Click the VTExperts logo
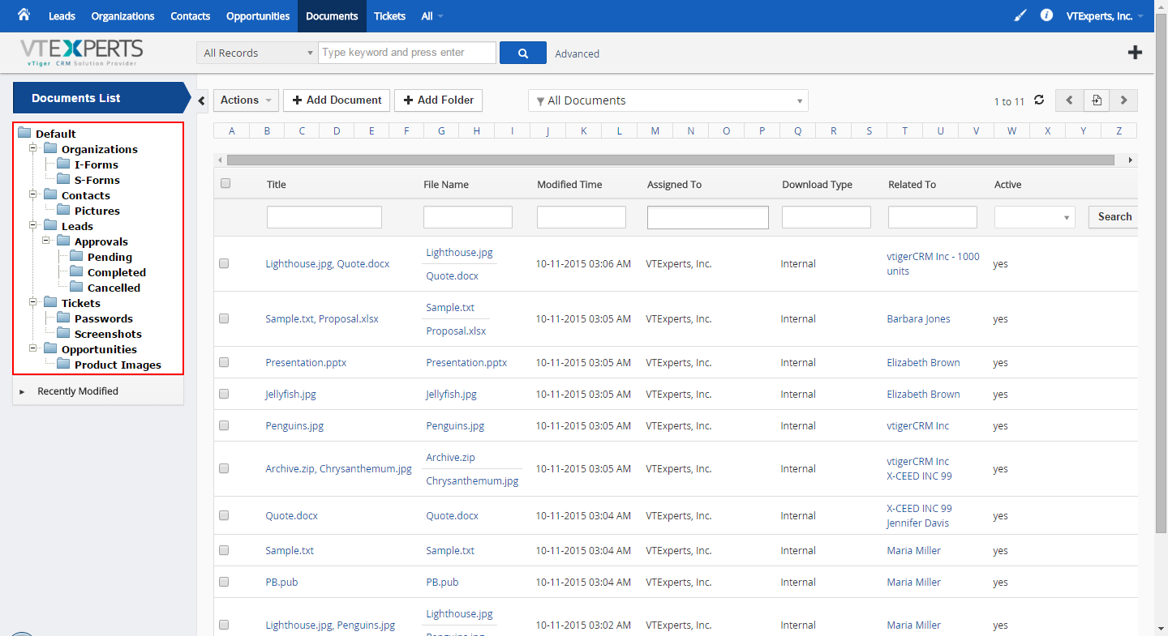 pyautogui.click(x=82, y=53)
